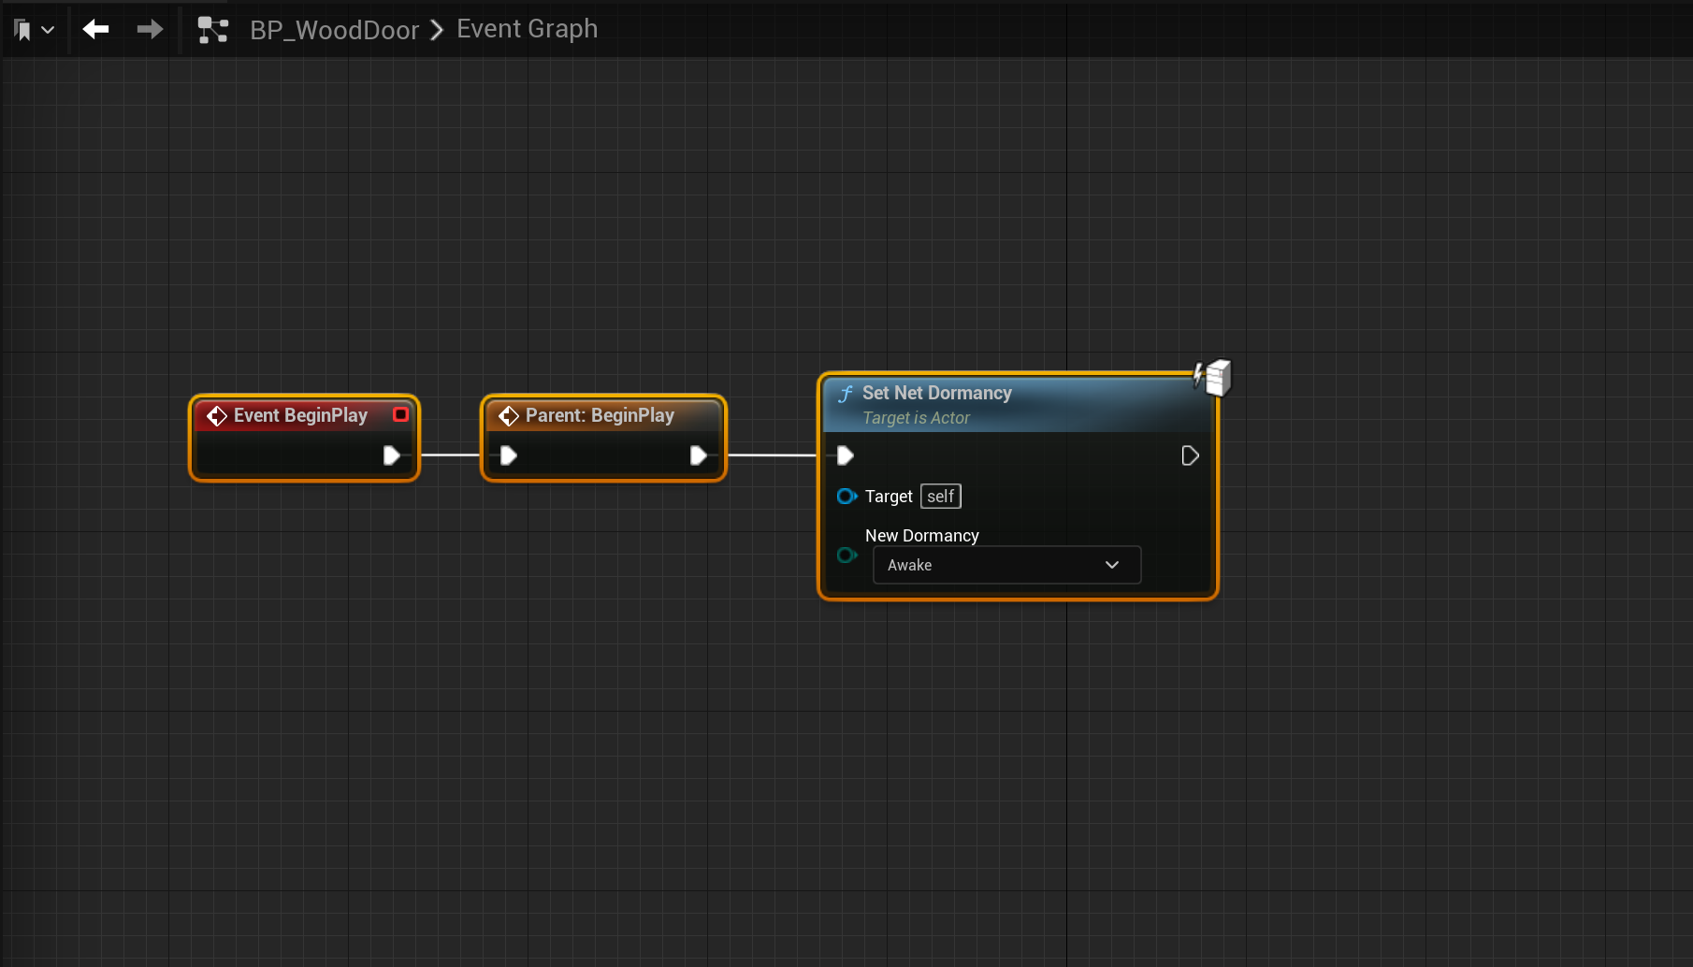Click the Parent: BeginPlay exec input pin

pyautogui.click(x=509, y=455)
